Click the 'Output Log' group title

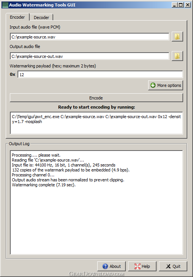pos(19,144)
